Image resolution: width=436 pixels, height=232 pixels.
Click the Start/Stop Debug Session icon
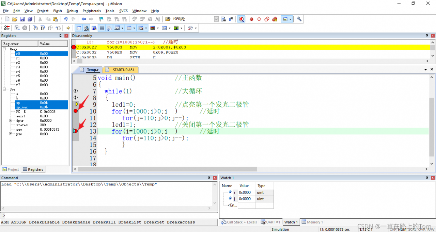tap(241, 19)
